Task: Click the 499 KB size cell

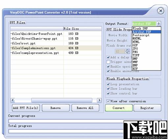Action: [x=73, y=53]
